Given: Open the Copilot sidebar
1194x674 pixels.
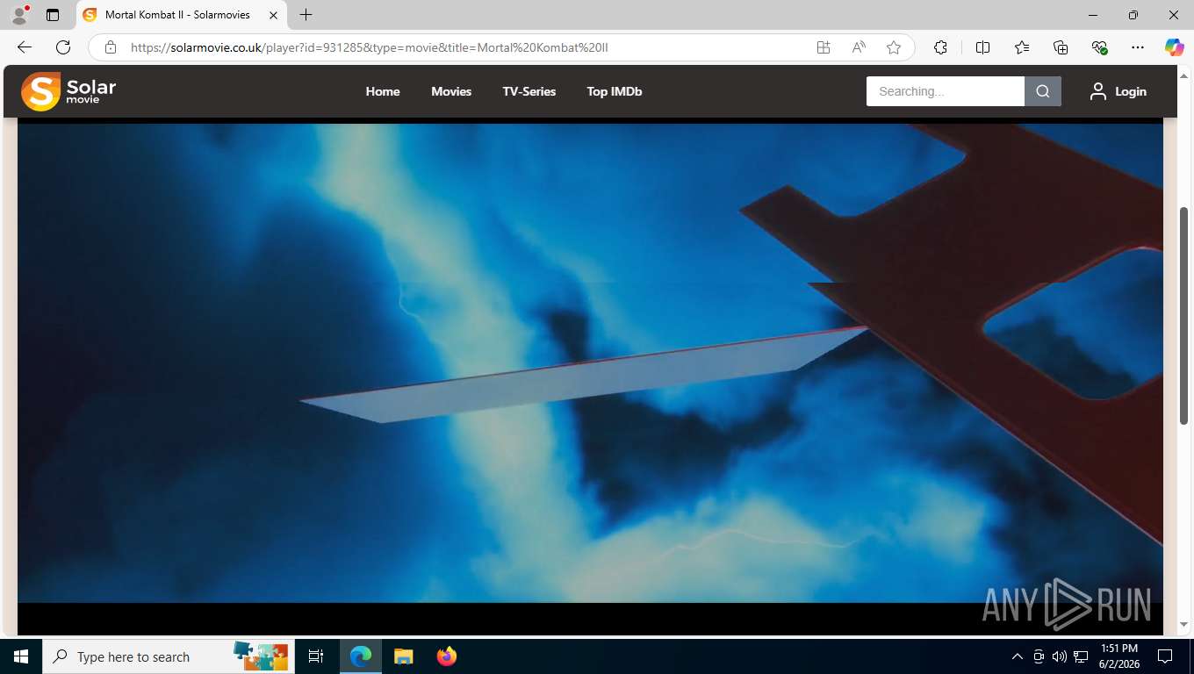Looking at the screenshot, I should pos(1175,47).
